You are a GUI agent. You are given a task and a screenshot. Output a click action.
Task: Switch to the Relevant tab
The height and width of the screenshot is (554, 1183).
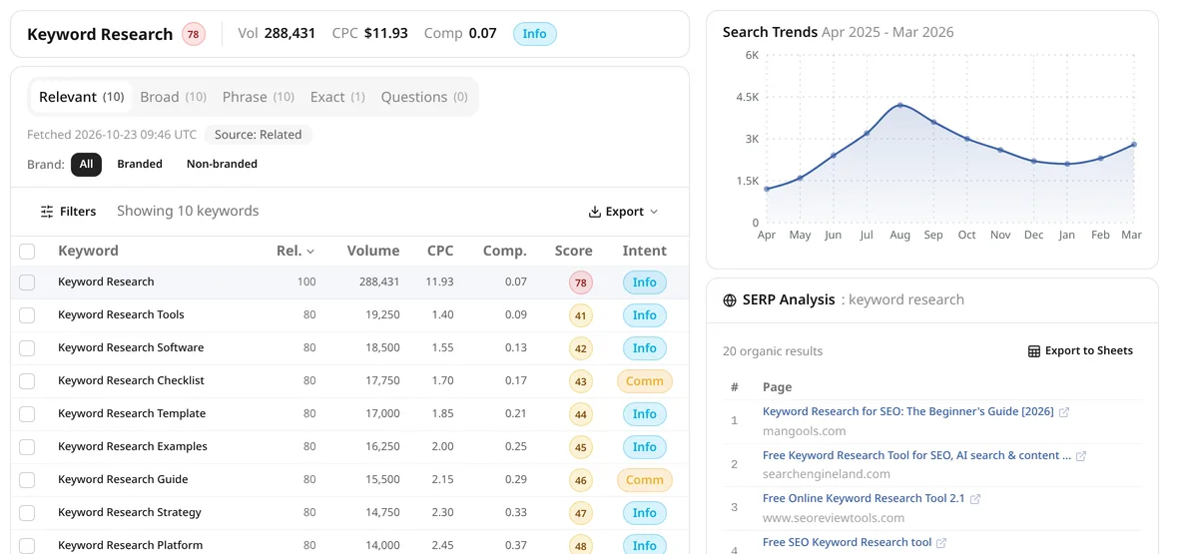(x=81, y=98)
